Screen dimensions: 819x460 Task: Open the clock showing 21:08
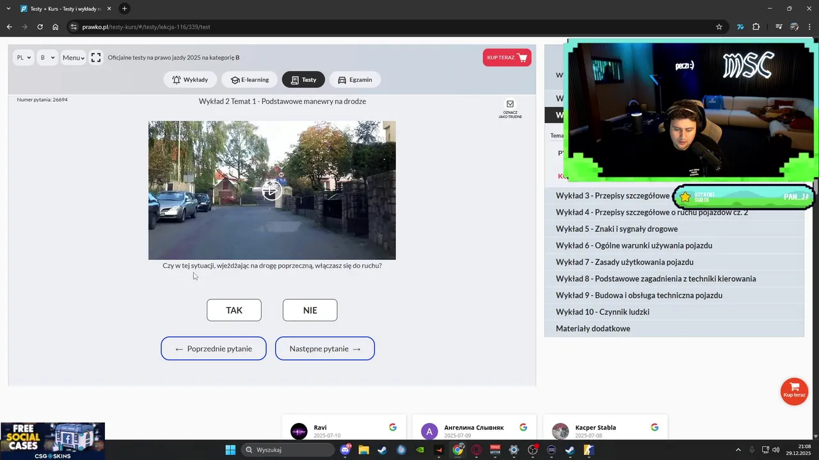pos(804,450)
